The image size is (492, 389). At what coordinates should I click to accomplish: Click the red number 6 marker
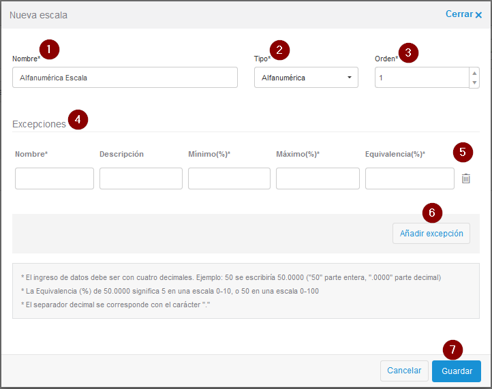432,212
